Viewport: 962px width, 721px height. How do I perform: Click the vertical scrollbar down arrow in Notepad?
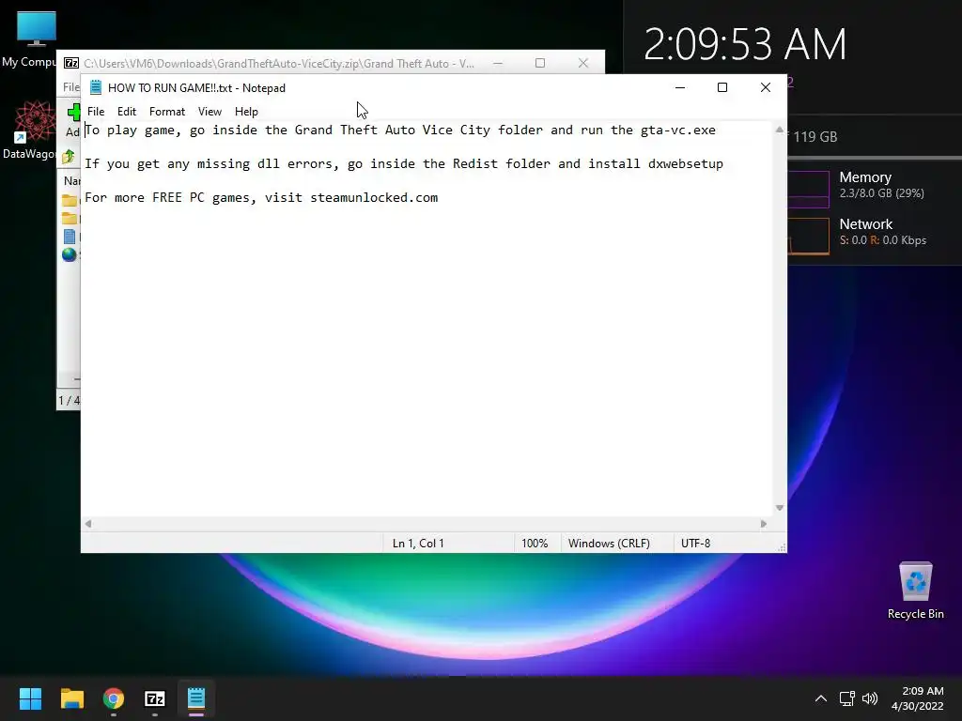(x=779, y=508)
